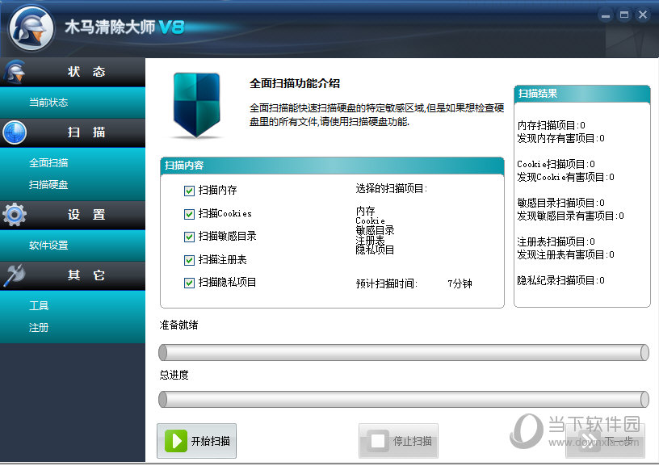Click the 总进度 progress bar
This screenshot has height=466, width=659.
pos(404,399)
